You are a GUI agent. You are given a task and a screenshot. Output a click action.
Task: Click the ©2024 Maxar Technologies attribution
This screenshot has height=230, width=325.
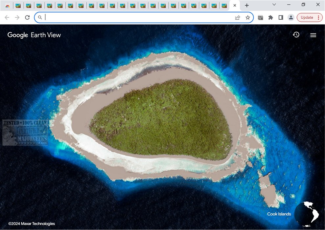[32, 223]
